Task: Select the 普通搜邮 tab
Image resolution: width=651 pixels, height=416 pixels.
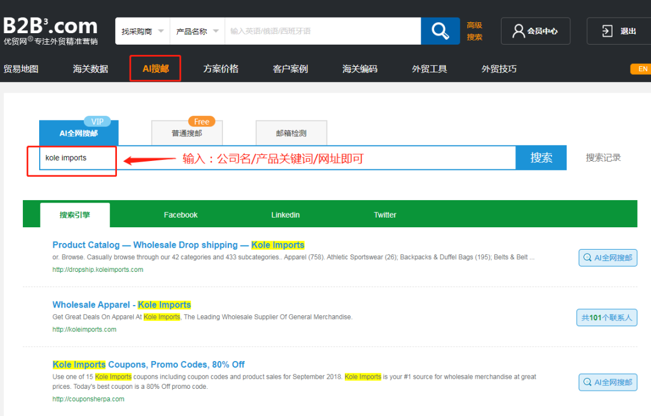Action: (x=187, y=133)
